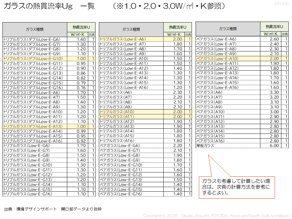Click the orange callout note about glass calculation
The width and height of the screenshot is (292, 219).
pyautogui.click(x=237, y=187)
